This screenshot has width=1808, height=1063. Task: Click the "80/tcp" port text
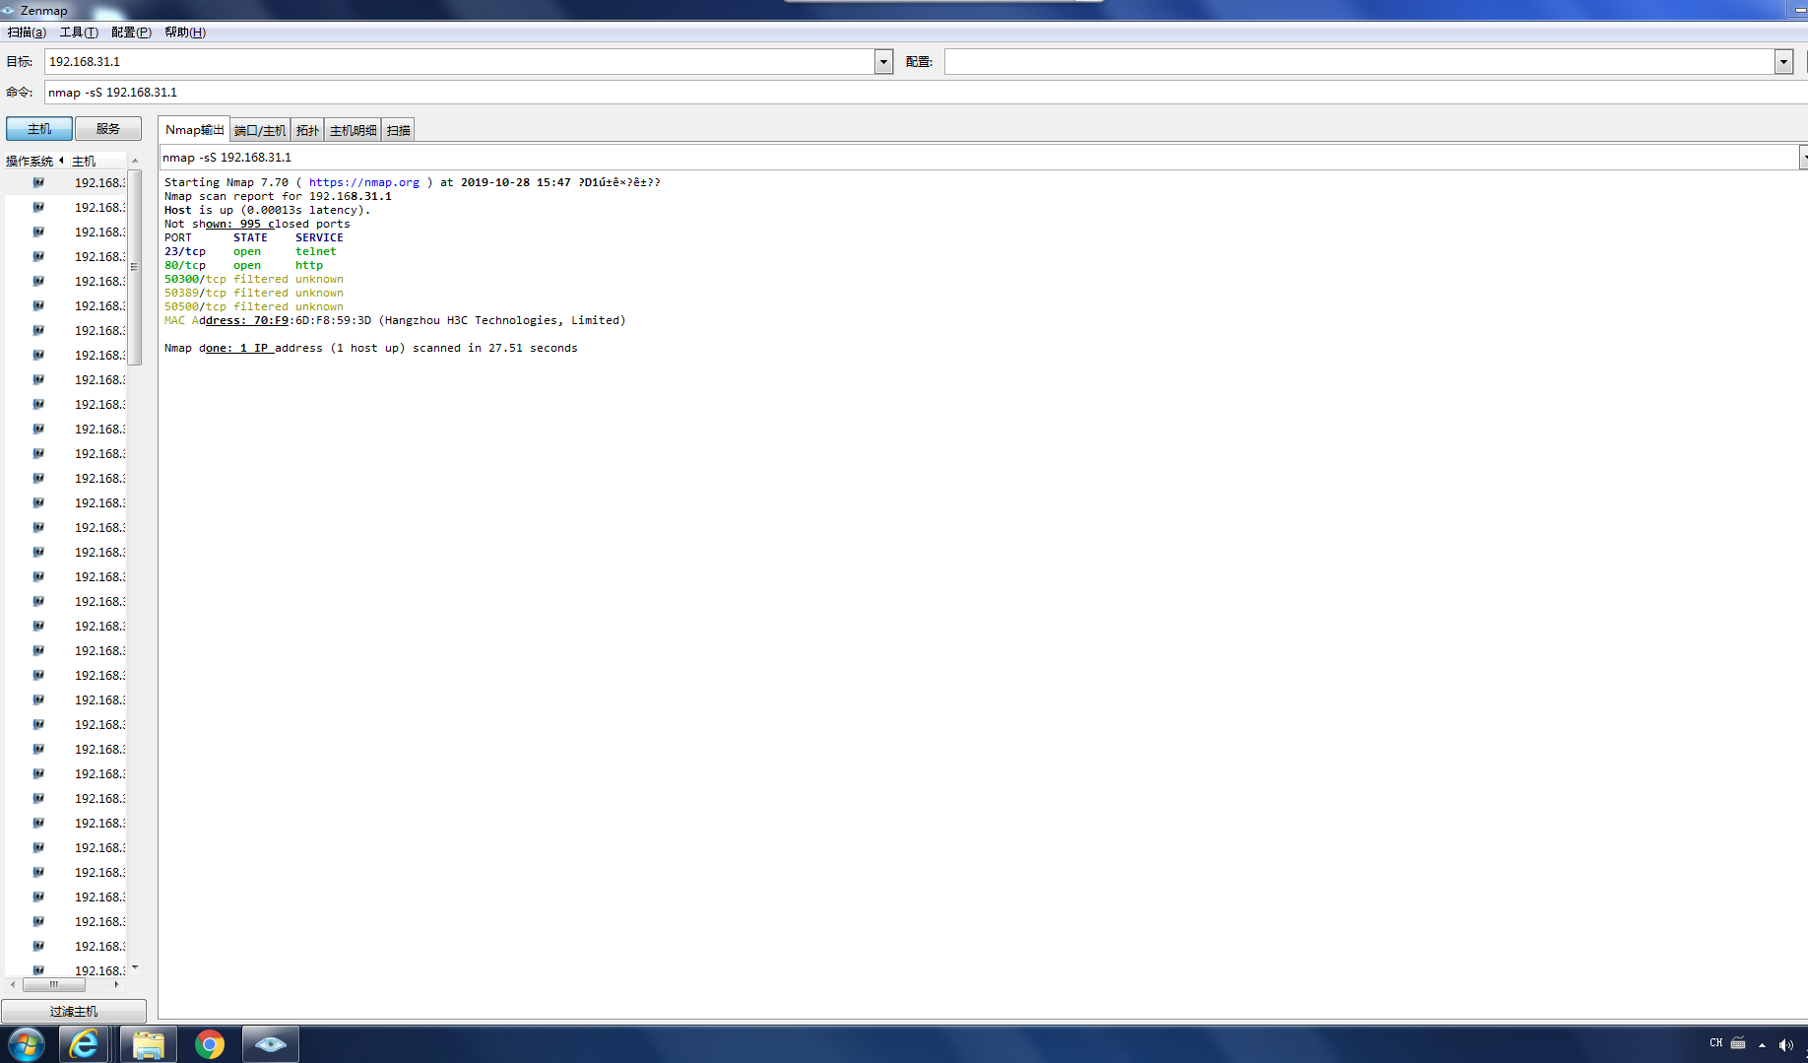pos(185,265)
